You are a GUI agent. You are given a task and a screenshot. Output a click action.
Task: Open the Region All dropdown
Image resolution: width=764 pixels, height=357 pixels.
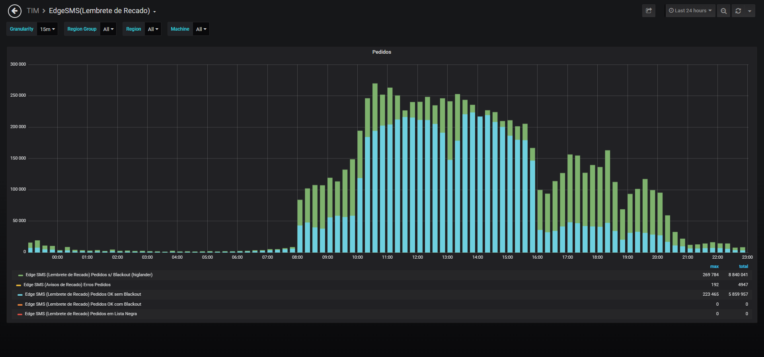pyautogui.click(x=153, y=29)
